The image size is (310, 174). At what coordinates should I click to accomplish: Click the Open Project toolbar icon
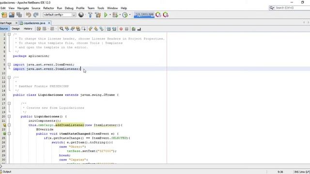coord(12,15)
